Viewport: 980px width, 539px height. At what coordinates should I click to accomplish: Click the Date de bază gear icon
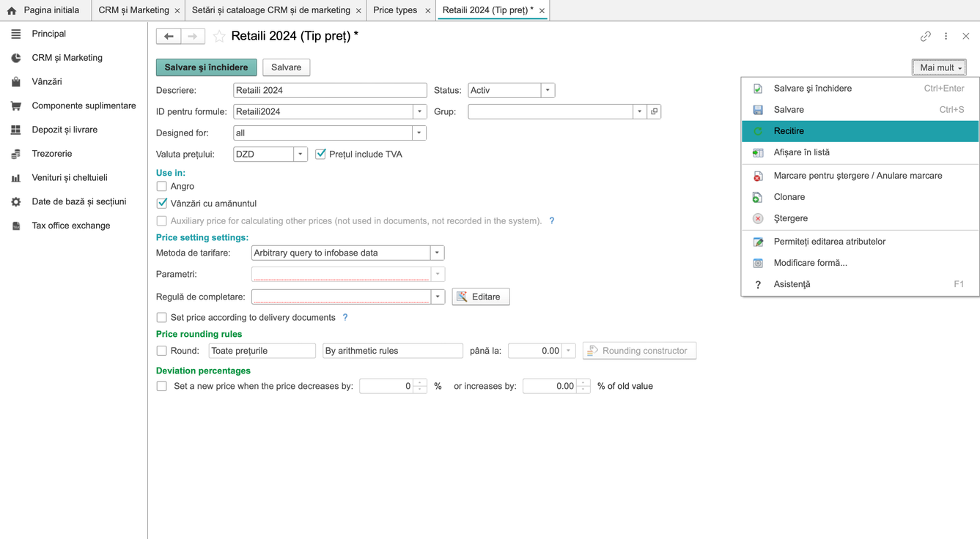[16, 202]
